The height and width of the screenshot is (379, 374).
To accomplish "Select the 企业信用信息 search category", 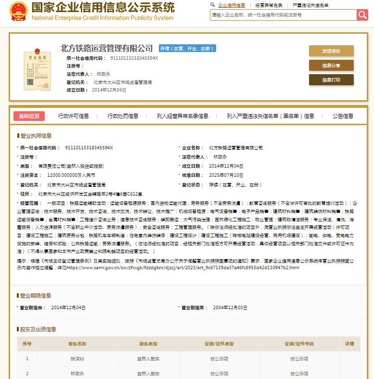I will (232, 5).
